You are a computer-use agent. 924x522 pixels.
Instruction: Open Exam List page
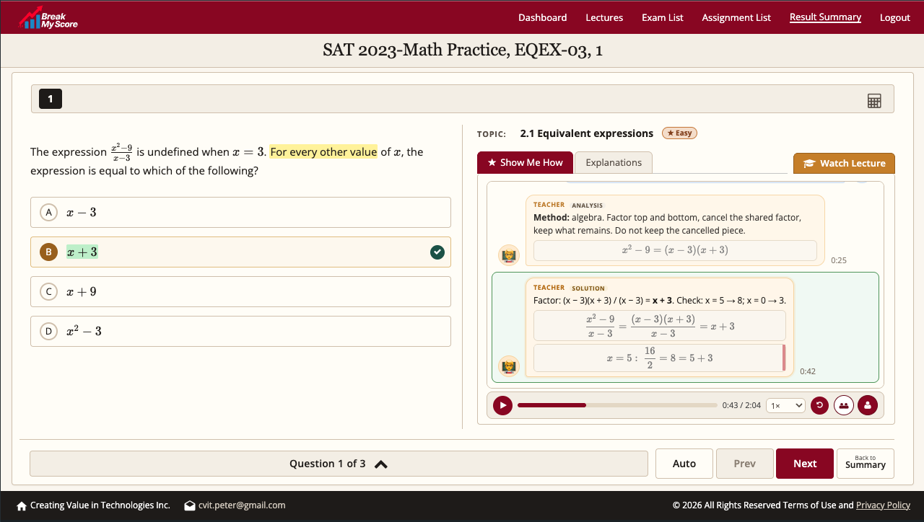(663, 17)
